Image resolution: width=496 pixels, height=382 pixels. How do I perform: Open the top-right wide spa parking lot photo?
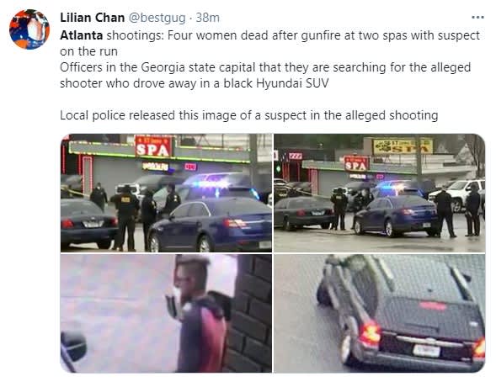tap(379, 193)
